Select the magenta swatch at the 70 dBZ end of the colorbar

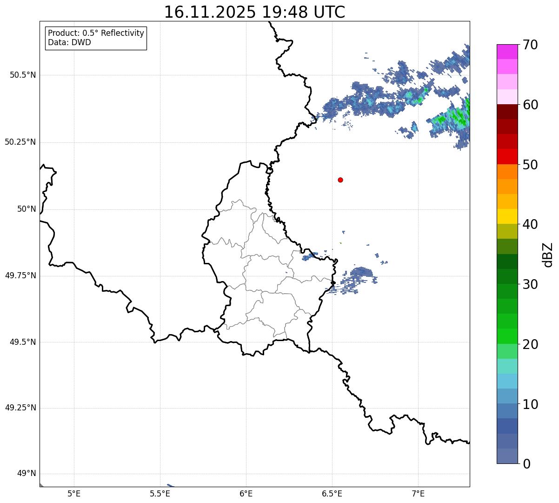pos(507,52)
